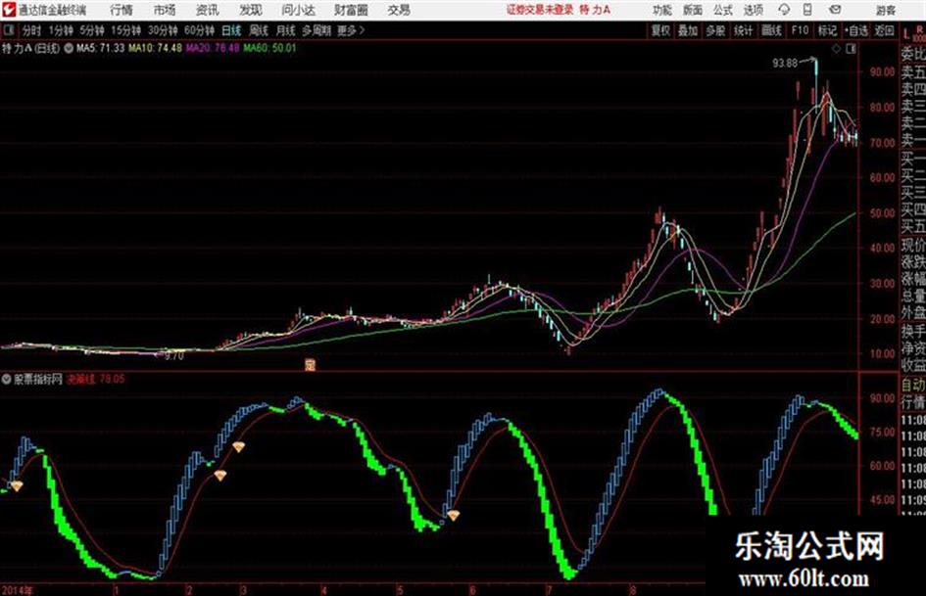The image size is (926, 596).
Task: Open the 财富圈 menu
Action: coord(351,10)
